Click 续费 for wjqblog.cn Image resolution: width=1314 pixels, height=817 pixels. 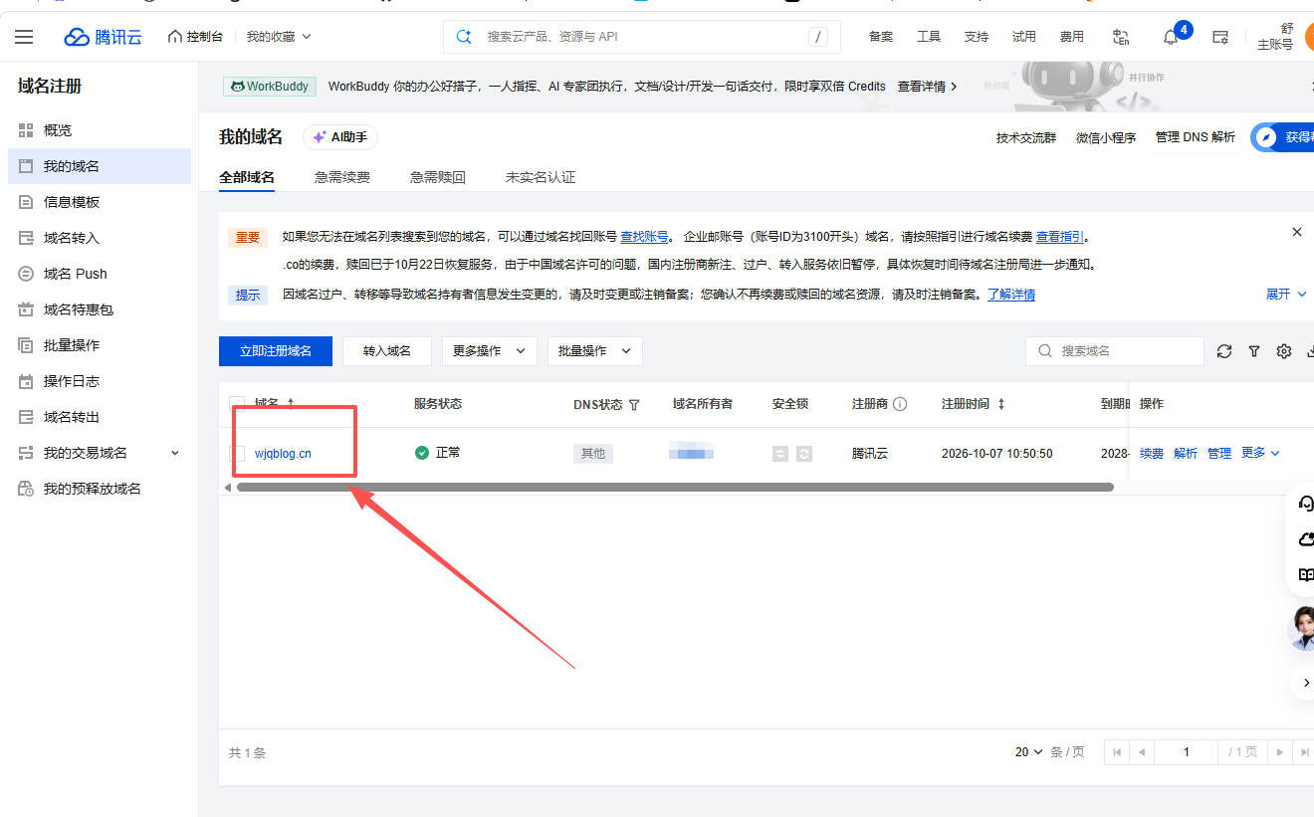(1152, 454)
